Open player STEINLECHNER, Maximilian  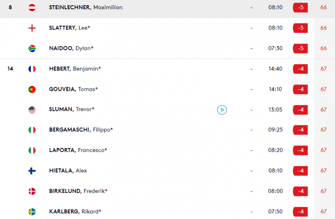(x=86, y=7)
